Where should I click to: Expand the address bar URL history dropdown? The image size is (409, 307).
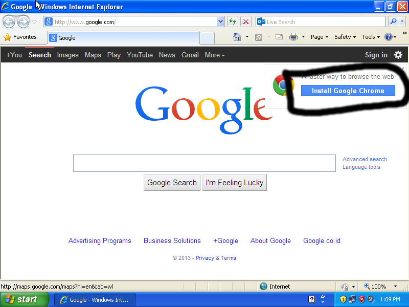pos(220,21)
